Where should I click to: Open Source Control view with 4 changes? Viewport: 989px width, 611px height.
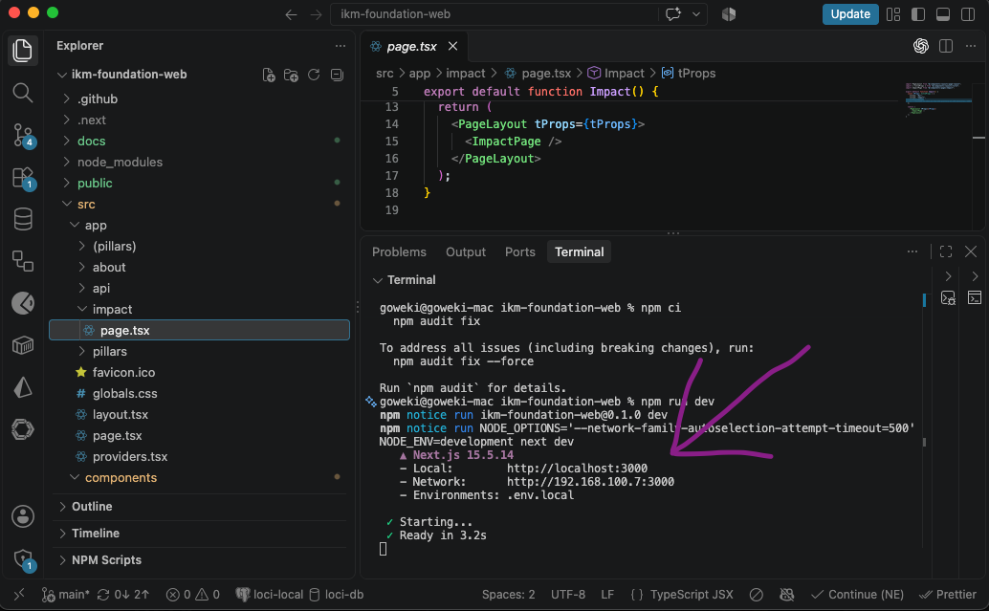pyautogui.click(x=23, y=135)
